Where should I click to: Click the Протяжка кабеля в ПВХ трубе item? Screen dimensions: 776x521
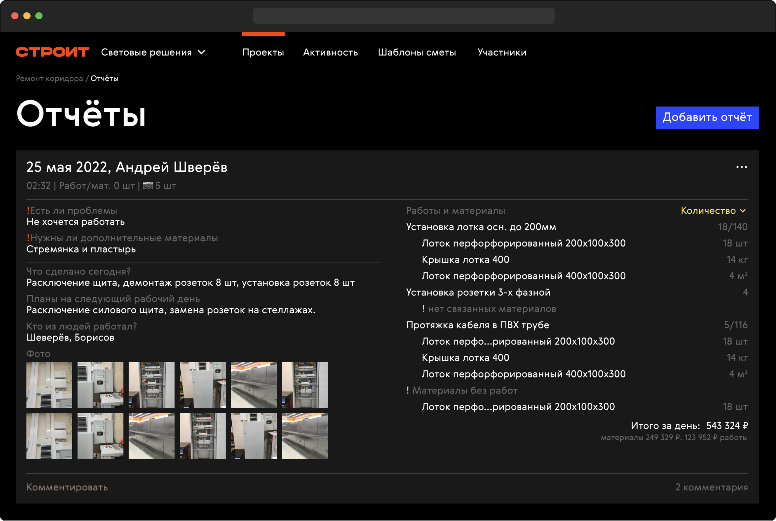point(477,325)
